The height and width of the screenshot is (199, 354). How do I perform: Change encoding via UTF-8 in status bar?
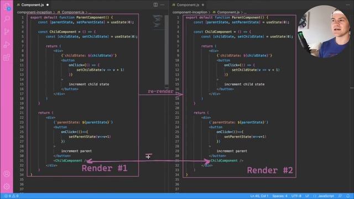click(296, 196)
